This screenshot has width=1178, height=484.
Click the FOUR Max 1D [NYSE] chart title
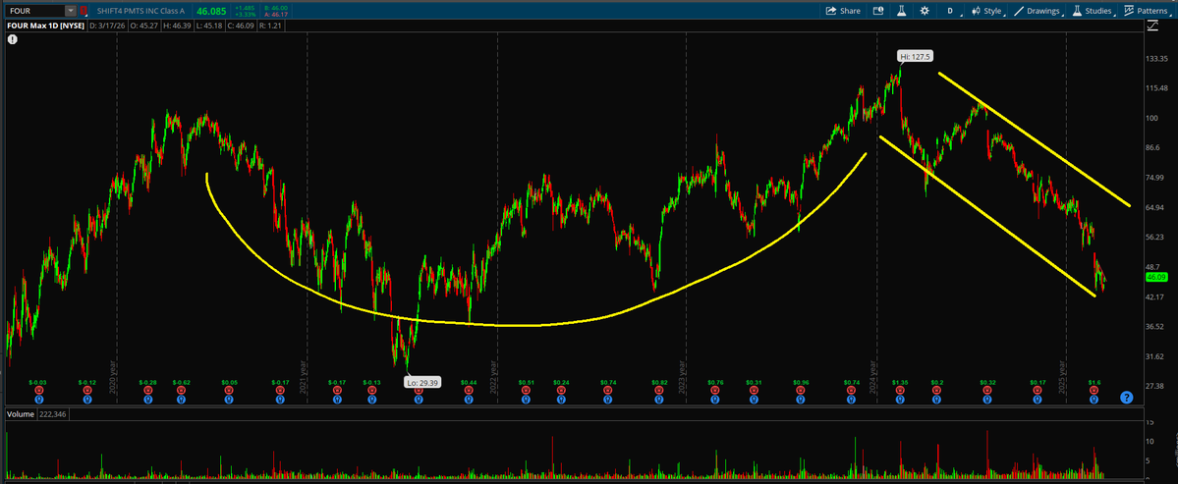pos(45,27)
